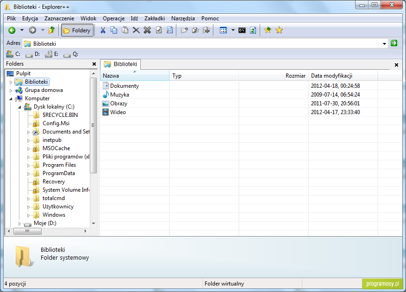Expand Biblioteki node in folder tree

[11, 82]
